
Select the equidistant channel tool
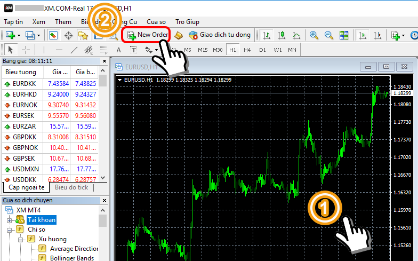coord(89,50)
